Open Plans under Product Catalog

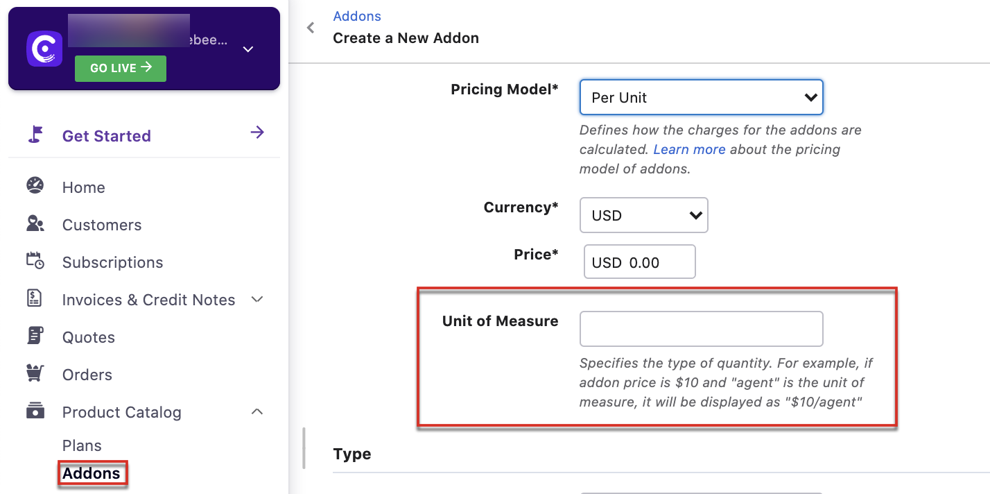click(82, 445)
